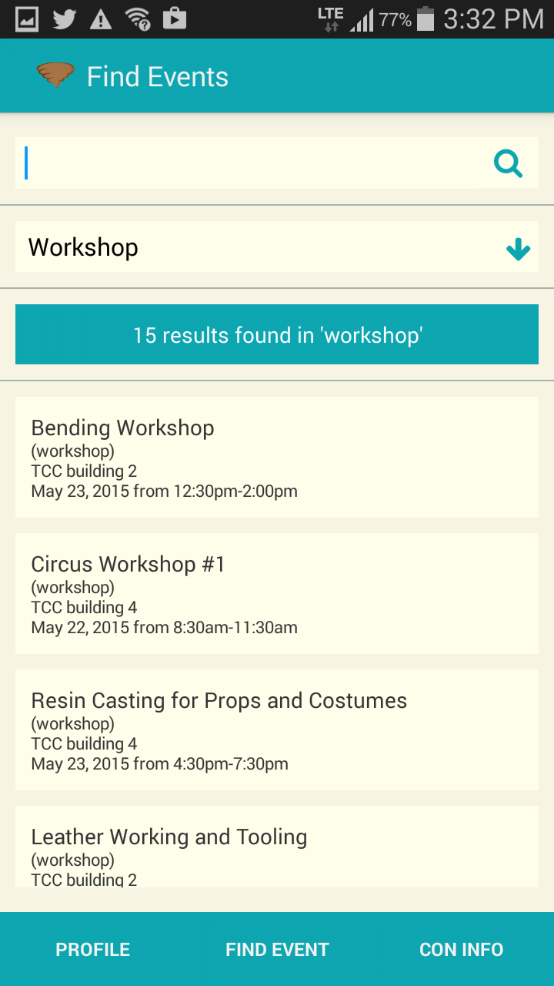Viewport: 554px width, 986px height.
Task: Open the Con Info tab
Action: coord(461,950)
